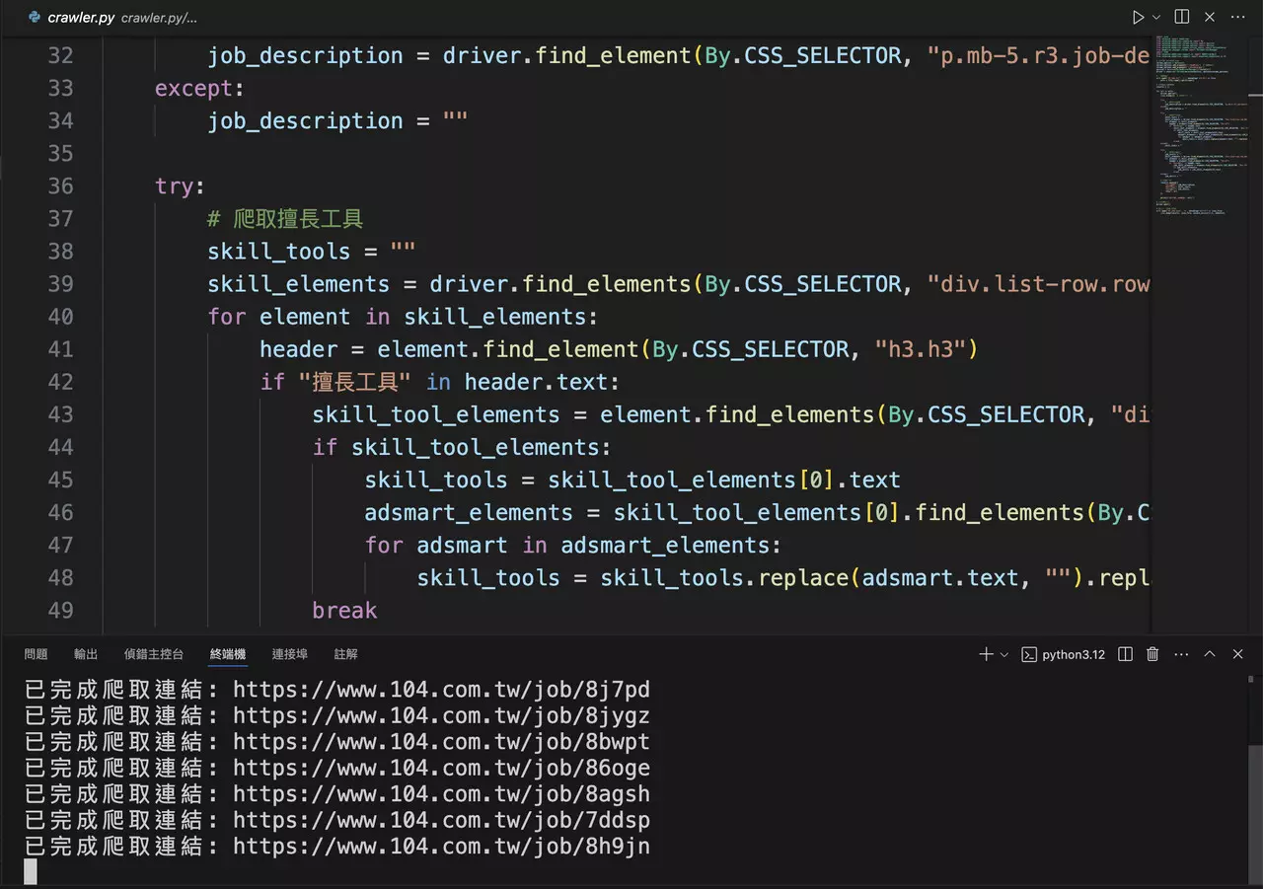Open editor More Actions ellipsis menu
The image size is (1263, 889).
[1237, 17]
